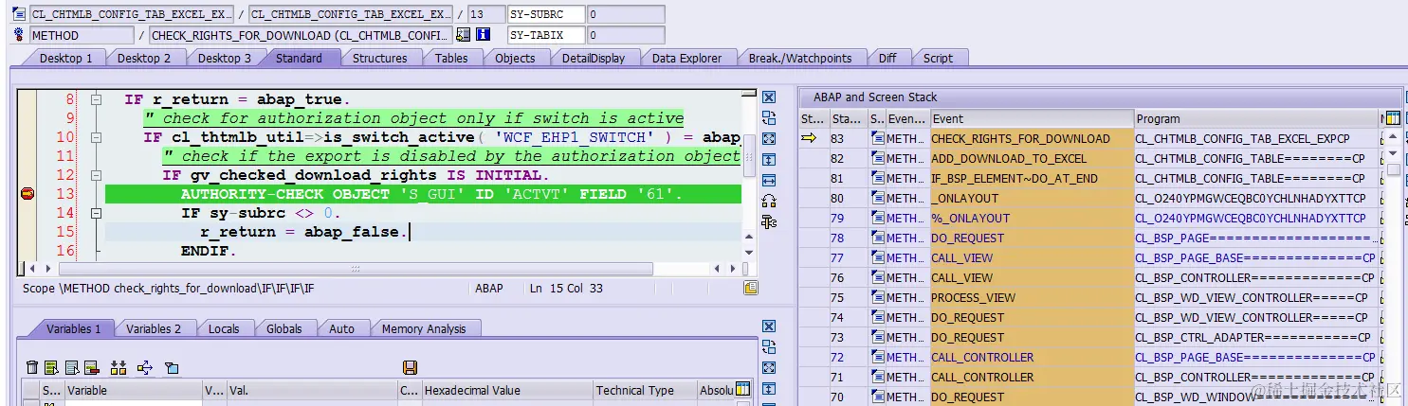Click horizontal size icon of source editor tool

pos(769,180)
